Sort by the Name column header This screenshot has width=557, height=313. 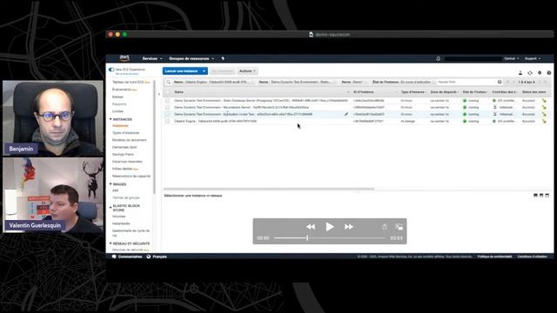178,92
